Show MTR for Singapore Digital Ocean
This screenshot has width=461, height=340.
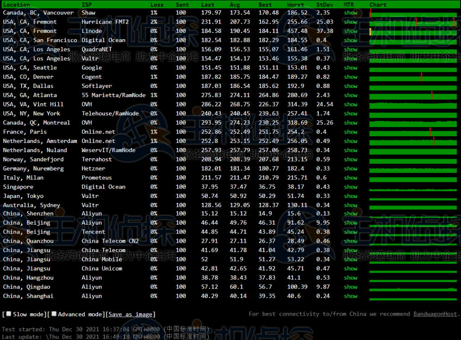click(x=350, y=187)
